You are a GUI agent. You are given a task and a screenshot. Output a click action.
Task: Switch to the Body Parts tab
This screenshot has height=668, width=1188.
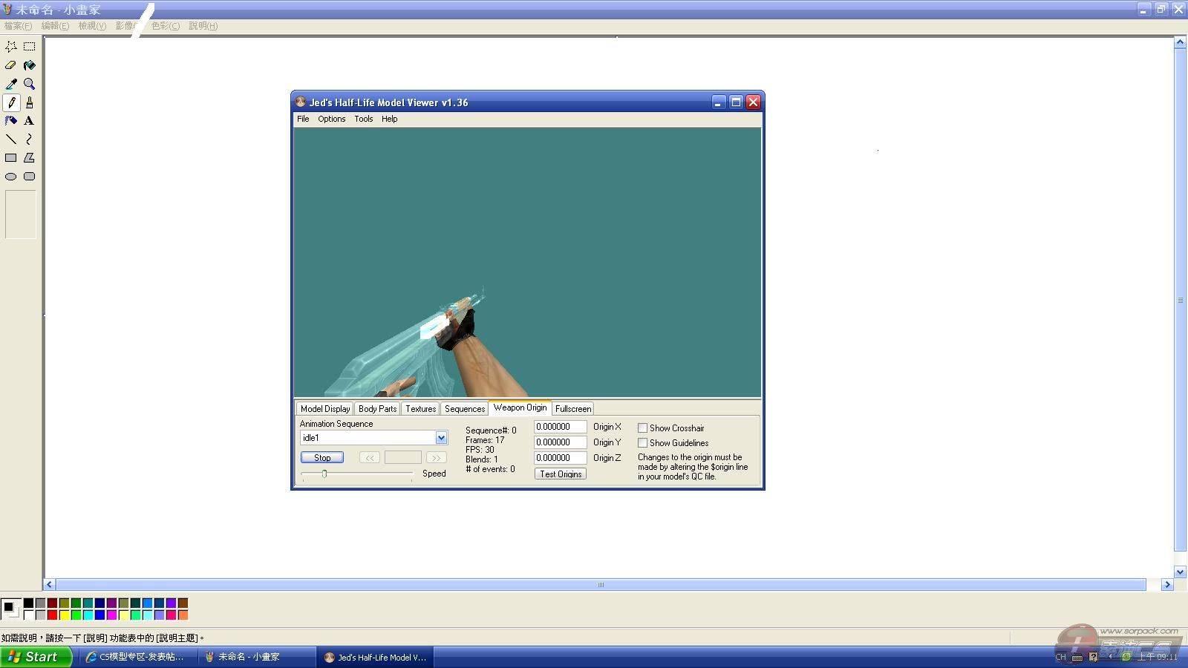pos(377,409)
